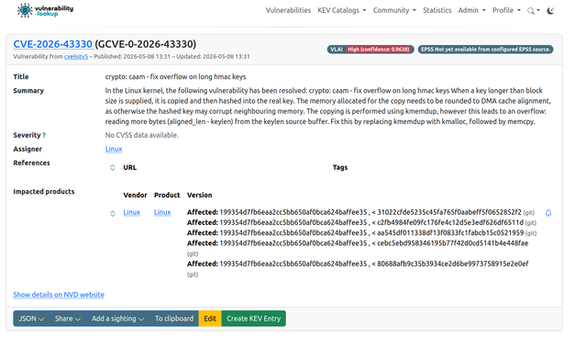Screen dimensions: 575x338
Task: Click 'No CVSS data available.' text
Action: (142, 135)
